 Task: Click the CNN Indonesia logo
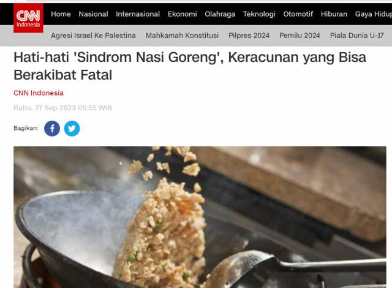(x=28, y=18)
